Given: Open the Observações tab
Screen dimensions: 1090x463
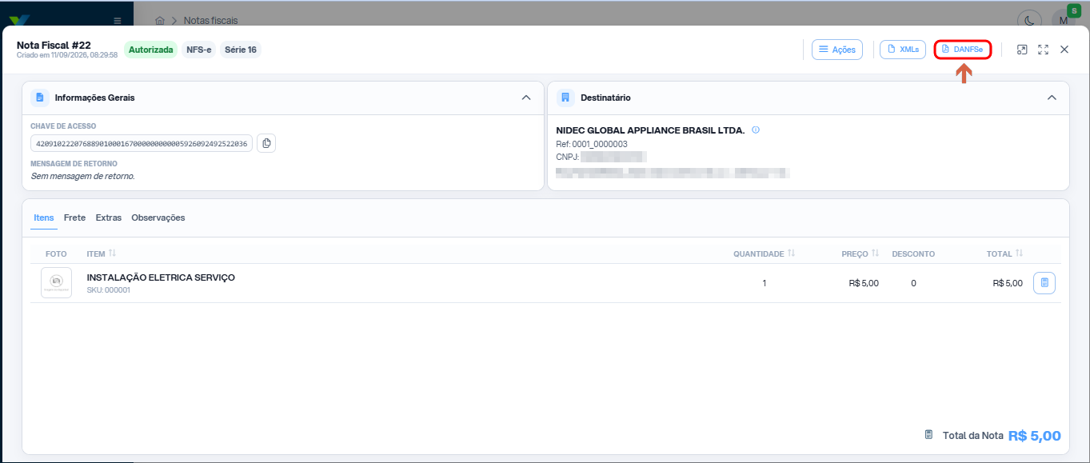Looking at the screenshot, I should pyautogui.click(x=158, y=218).
